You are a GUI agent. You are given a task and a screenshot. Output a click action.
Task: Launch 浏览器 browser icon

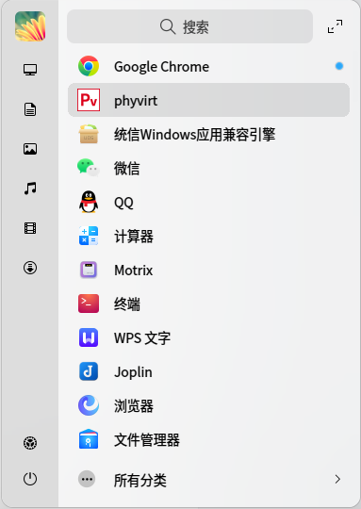point(89,405)
